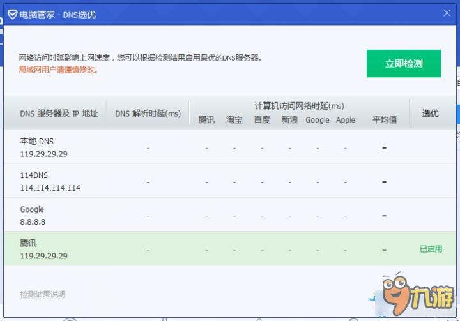Close the DNS选优 dialog window
Screen dimensions: 460x321
(447, 13)
